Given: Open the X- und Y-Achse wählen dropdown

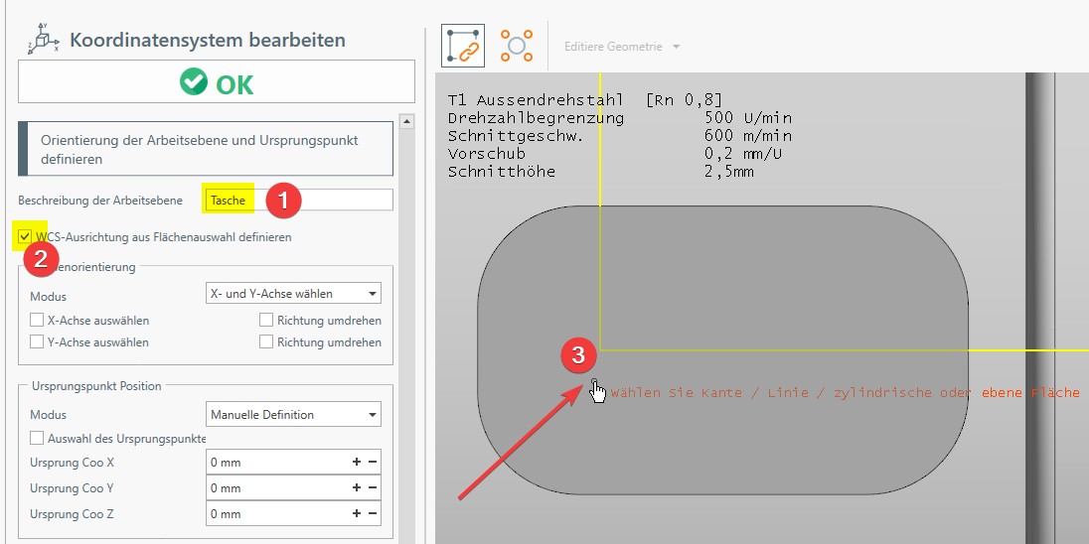Looking at the screenshot, I should [x=292, y=294].
